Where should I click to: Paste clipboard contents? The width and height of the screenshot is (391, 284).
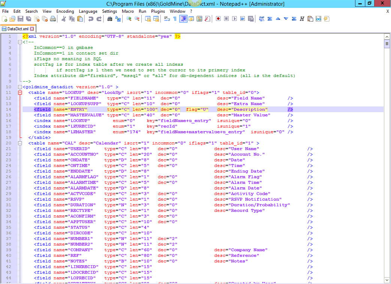click(81, 19)
